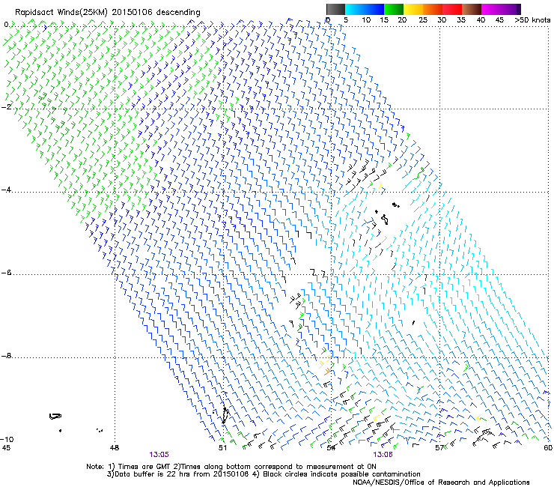This screenshot has height=487, width=554.
Task: Click the yellow 20-25 knots legend swatch
Action: [x=413, y=9]
